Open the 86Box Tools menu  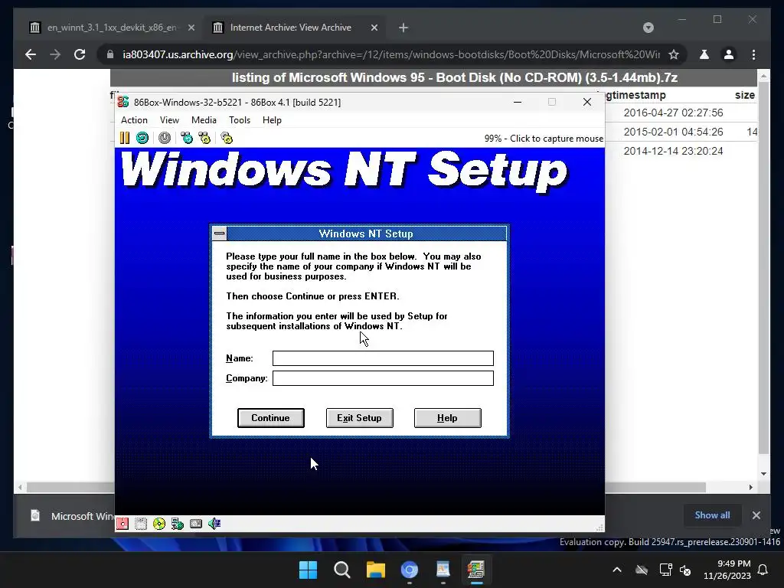tap(240, 120)
